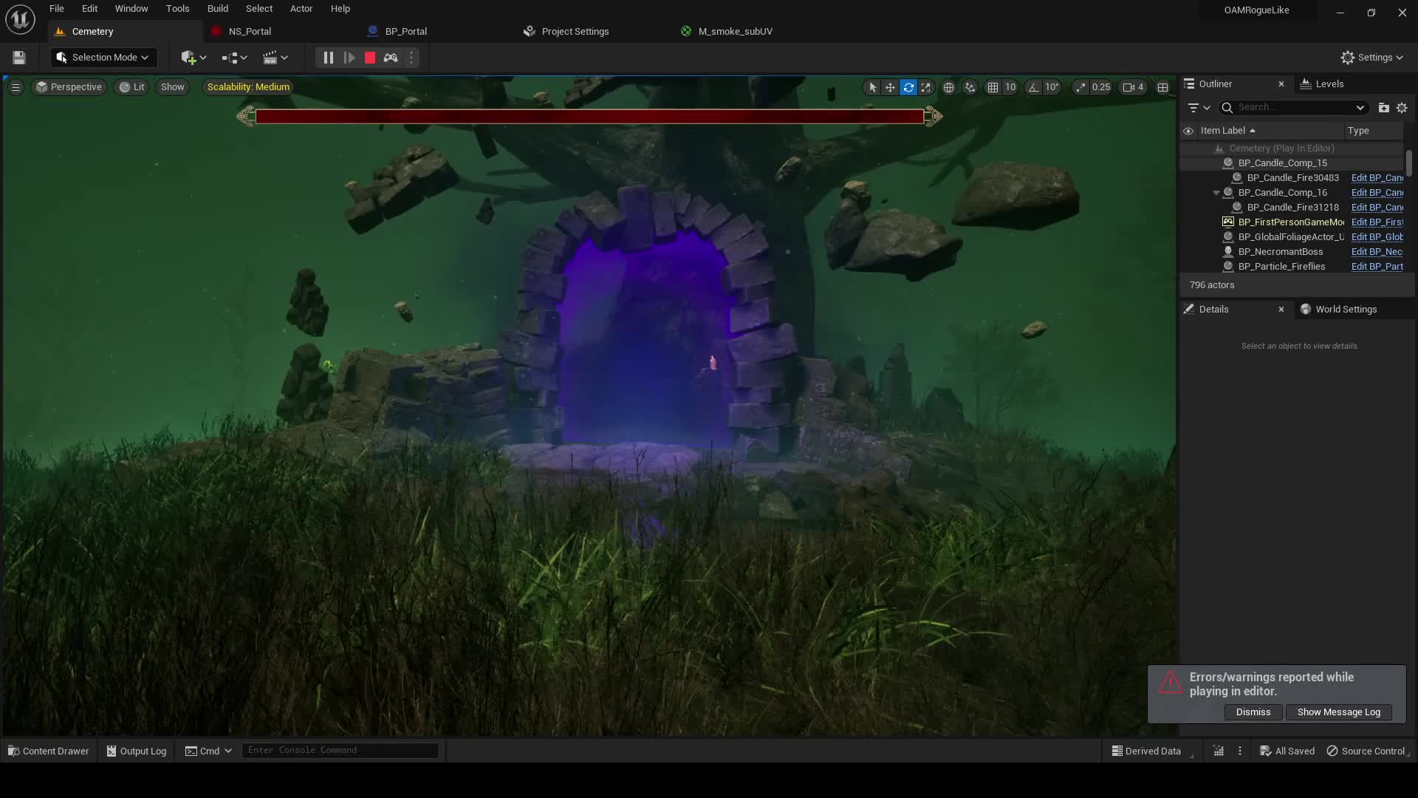This screenshot has height=798, width=1418.
Task: Open the rotation snap 10° value dropdown
Action: click(1052, 87)
